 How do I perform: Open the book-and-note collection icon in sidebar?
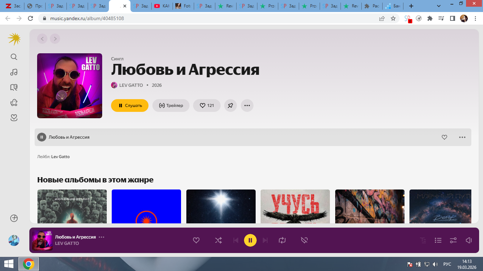pos(14,87)
